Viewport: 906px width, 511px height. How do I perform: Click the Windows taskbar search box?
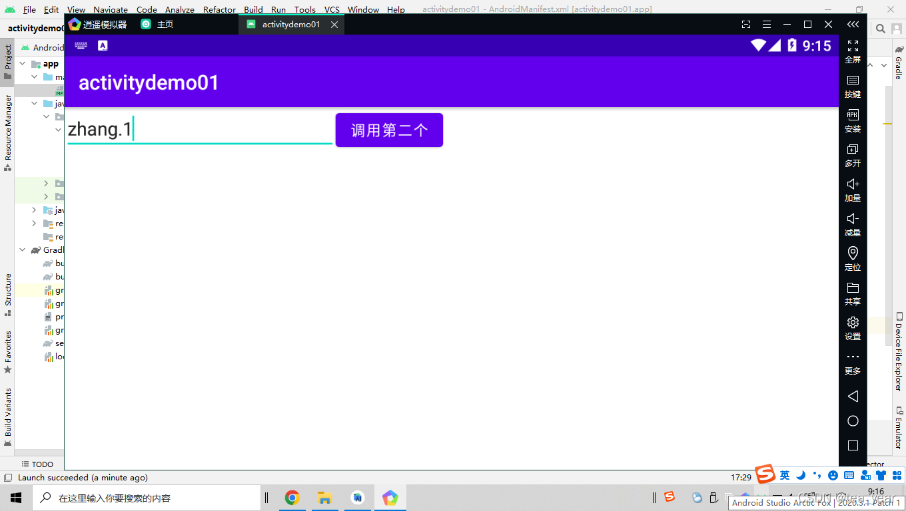point(147,498)
